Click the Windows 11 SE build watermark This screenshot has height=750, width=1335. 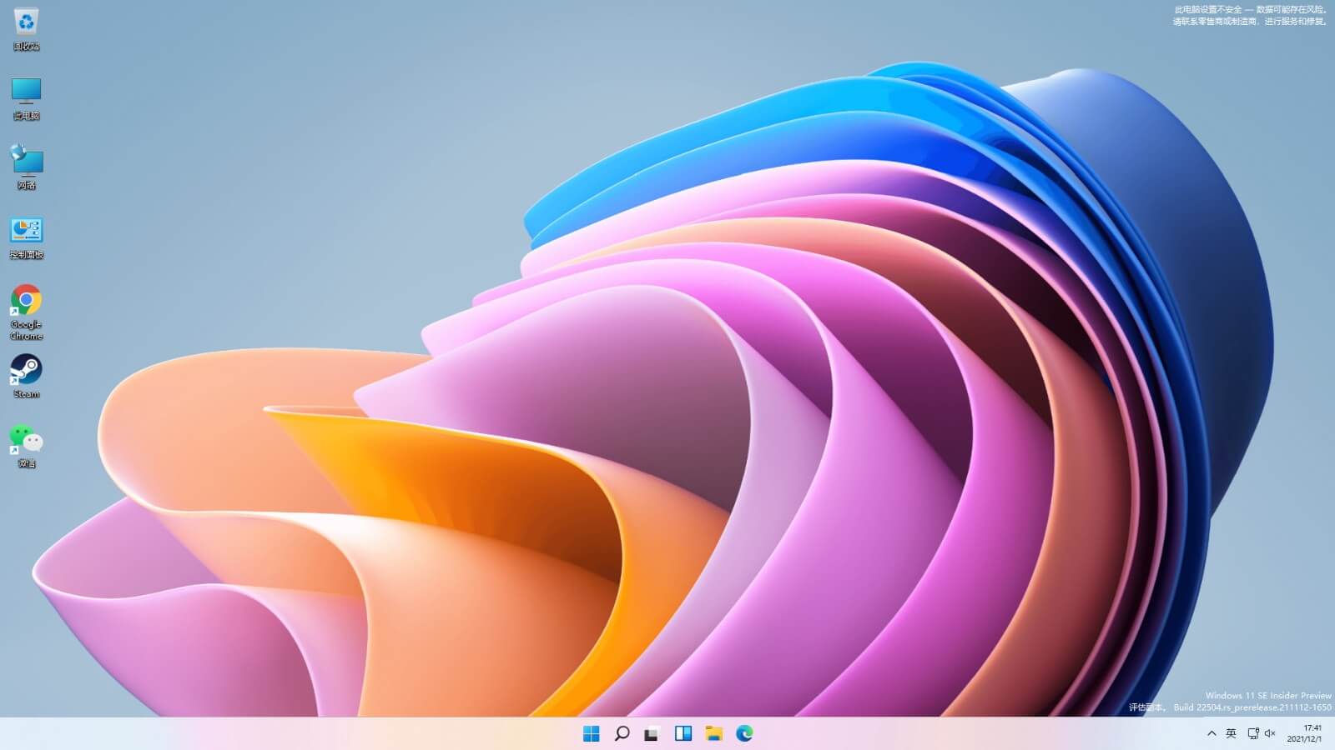pyautogui.click(x=1227, y=700)
